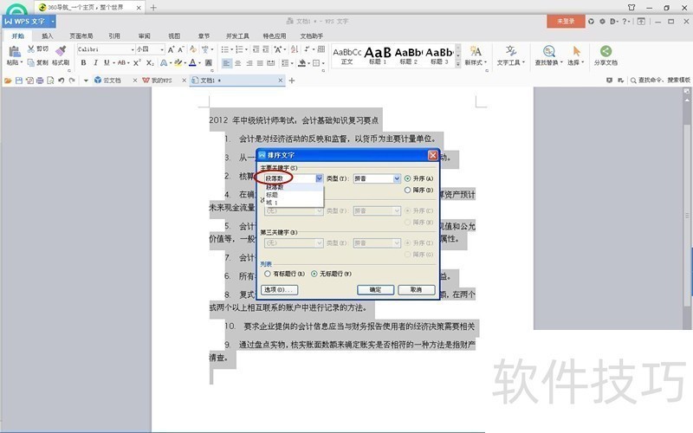Click the paragraph shading fill swatch
The image size is (693, 433).
302,63
